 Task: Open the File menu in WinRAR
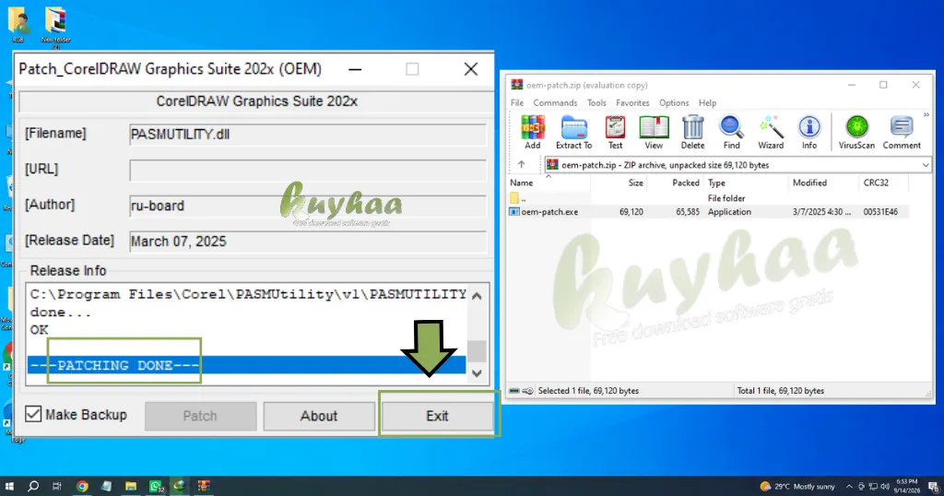[517, 103]
